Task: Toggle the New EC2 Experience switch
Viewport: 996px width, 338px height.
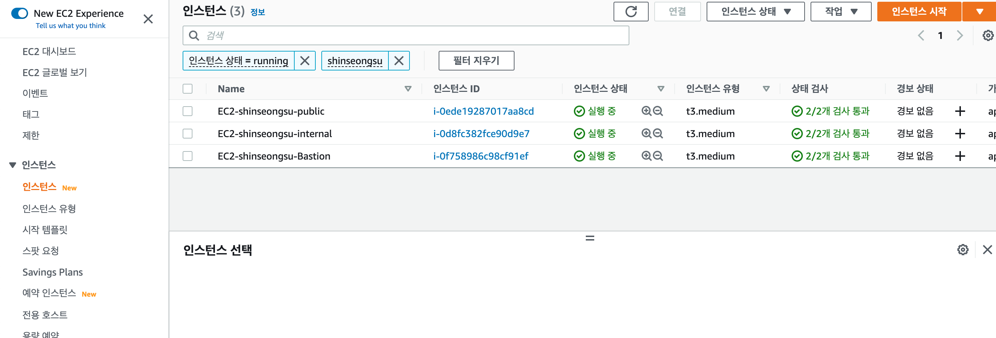Action: coord(20,13)
